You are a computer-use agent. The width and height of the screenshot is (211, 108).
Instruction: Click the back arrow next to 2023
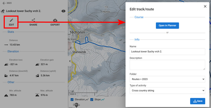point(4,3)
